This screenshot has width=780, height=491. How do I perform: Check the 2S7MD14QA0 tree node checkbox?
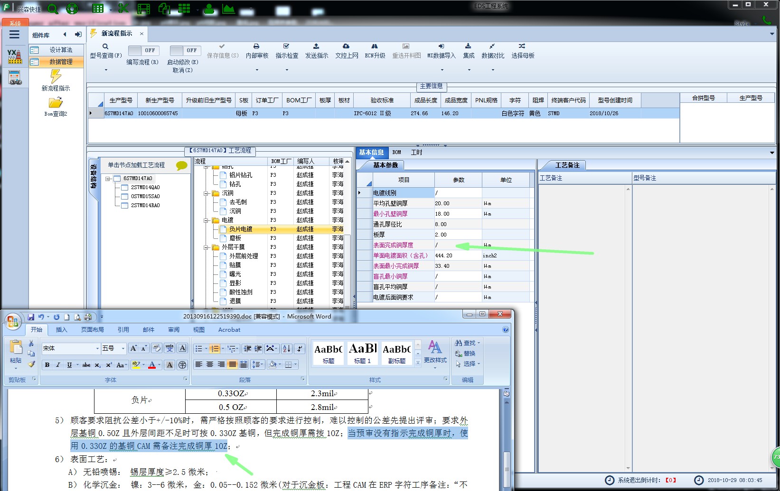pyautogui.click(x=125, y=188)
